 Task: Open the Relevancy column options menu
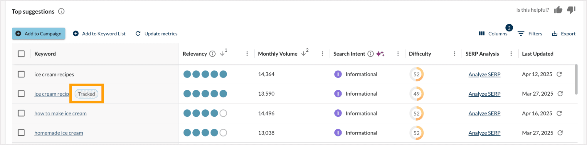click(x=247, y=54)
